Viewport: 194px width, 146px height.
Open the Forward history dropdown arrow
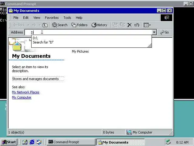point(40,25)
